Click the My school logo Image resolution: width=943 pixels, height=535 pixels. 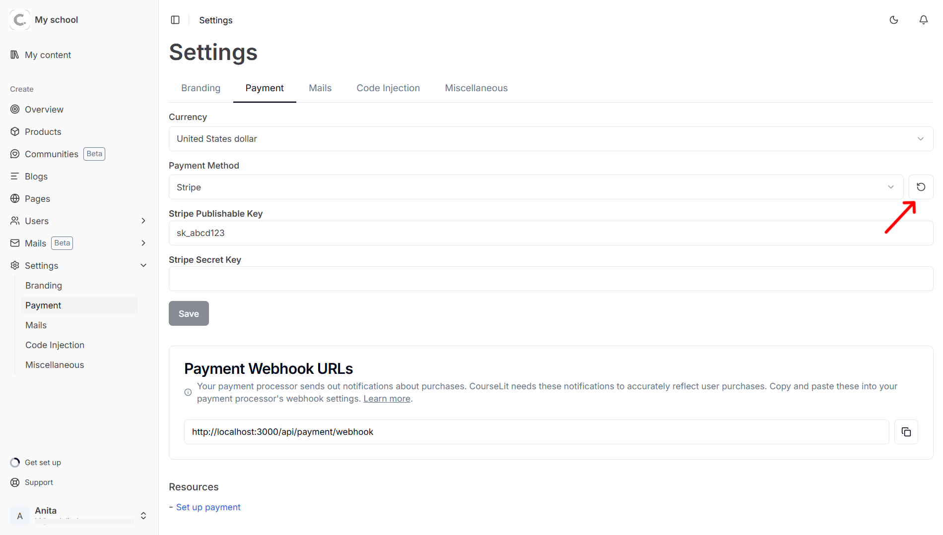click(x=20, y=19)
